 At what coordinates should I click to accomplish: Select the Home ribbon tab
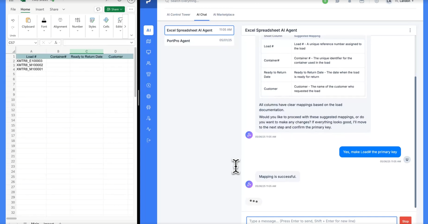[25, 9]
